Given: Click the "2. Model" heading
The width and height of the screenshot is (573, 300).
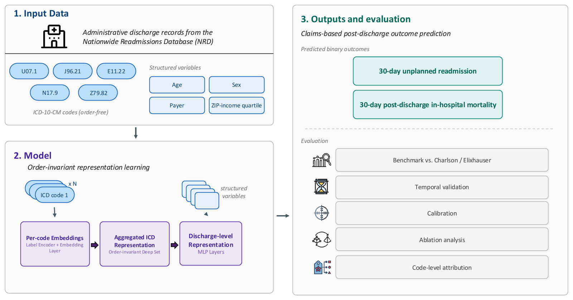Looking at the screenshot, I should click(x=33, y=156).
